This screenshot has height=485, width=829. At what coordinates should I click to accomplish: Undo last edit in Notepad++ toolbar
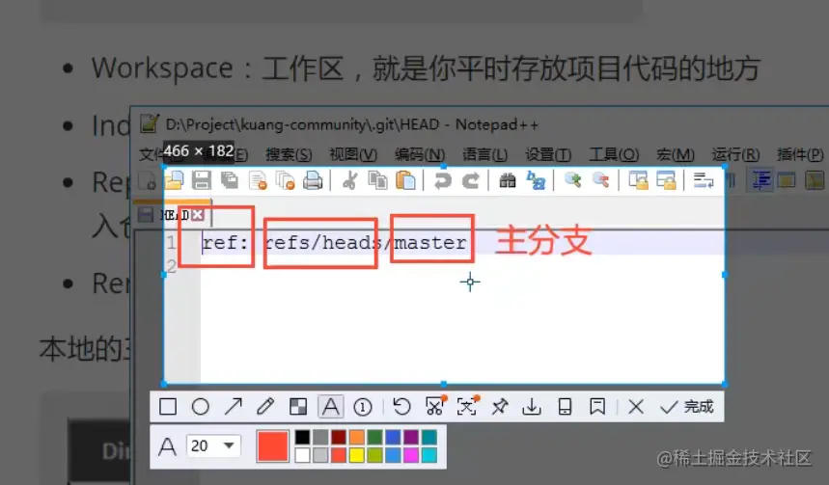[443, 180]
